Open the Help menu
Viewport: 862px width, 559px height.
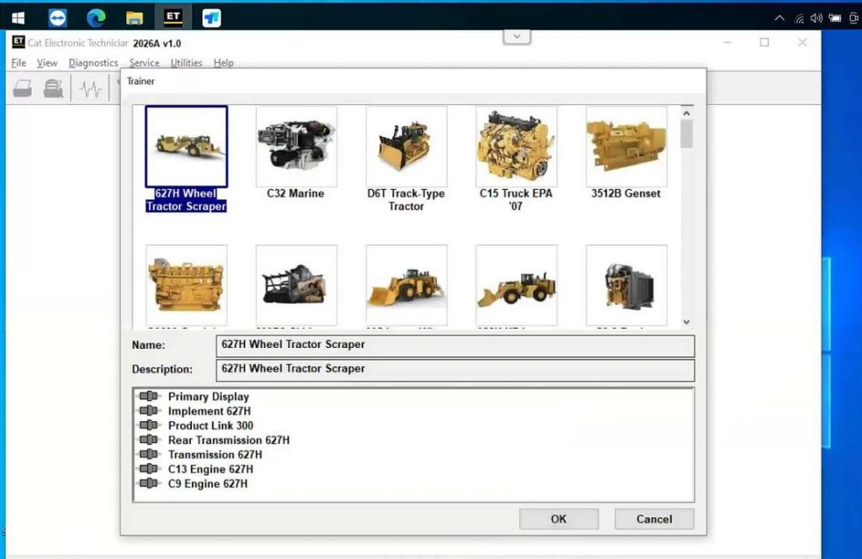(223, 62)
